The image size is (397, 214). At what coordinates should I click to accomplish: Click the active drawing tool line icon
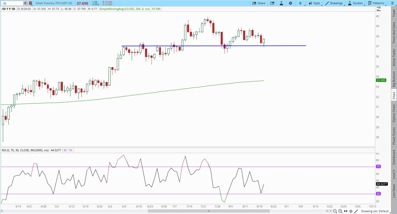(356, 211)
